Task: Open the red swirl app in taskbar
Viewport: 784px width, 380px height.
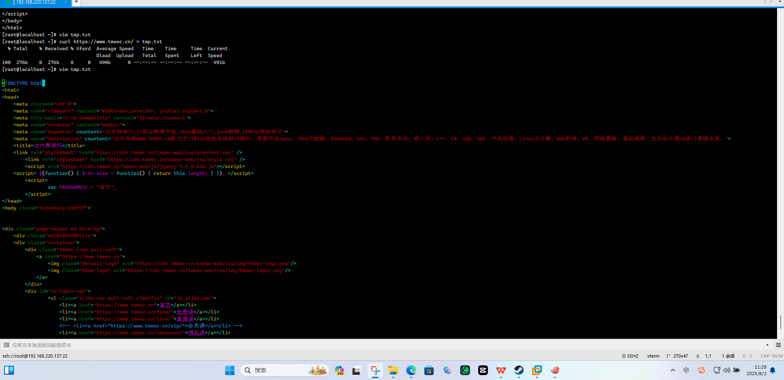Action: (555, 370)
